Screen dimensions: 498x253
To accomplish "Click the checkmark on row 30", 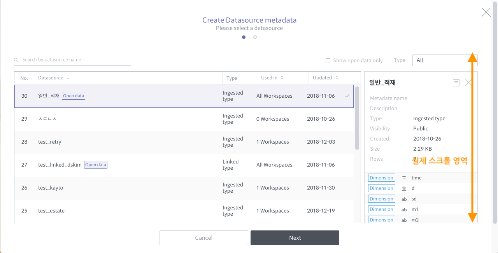I will tap(347, 96).
